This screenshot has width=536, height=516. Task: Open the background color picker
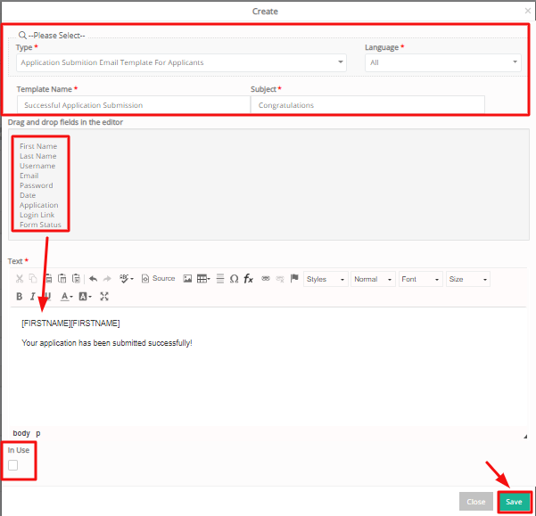click(85, 297)
